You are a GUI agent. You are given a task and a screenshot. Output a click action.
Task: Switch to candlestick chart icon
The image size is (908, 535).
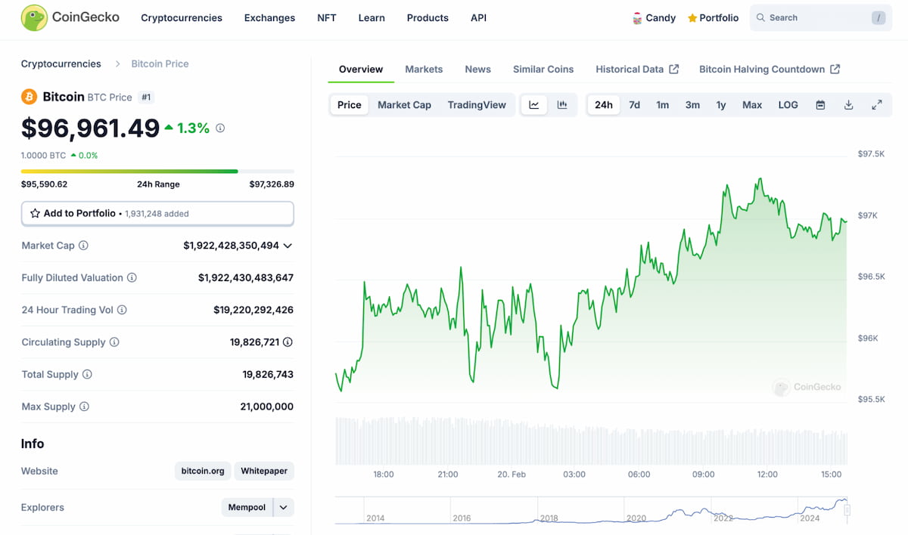click(562, 105)
